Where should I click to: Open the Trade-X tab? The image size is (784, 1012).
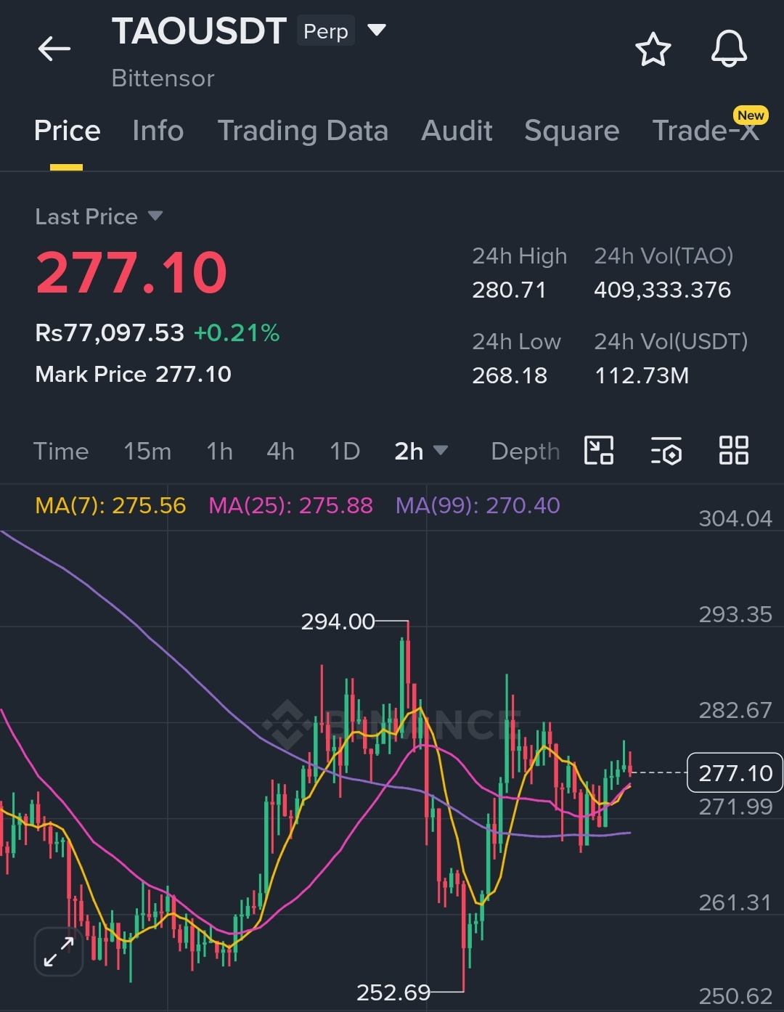click(x=706, y=131)
